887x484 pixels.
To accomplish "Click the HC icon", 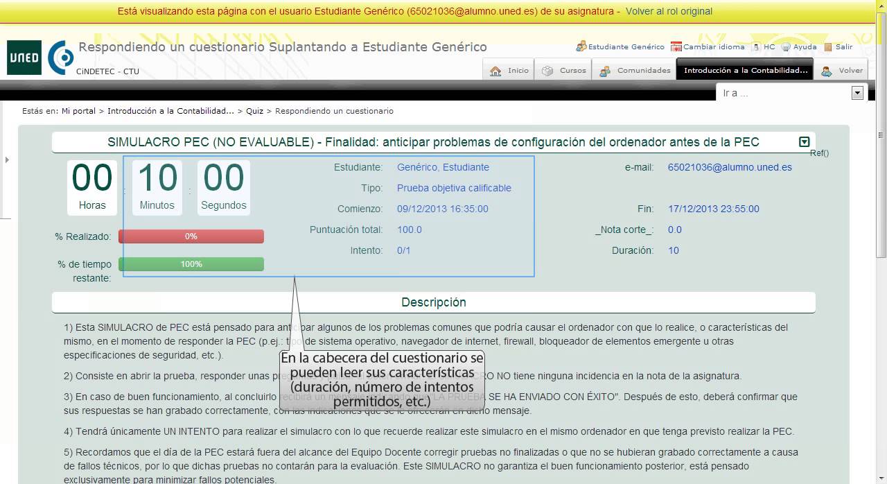I will tap(756, 47).
